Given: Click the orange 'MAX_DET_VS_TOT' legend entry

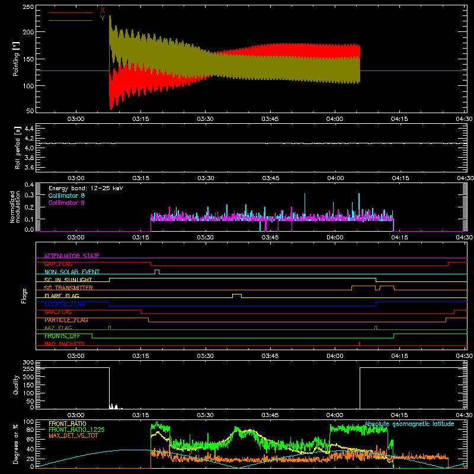Looking at the screenshot, I should [x=73, y=435].
